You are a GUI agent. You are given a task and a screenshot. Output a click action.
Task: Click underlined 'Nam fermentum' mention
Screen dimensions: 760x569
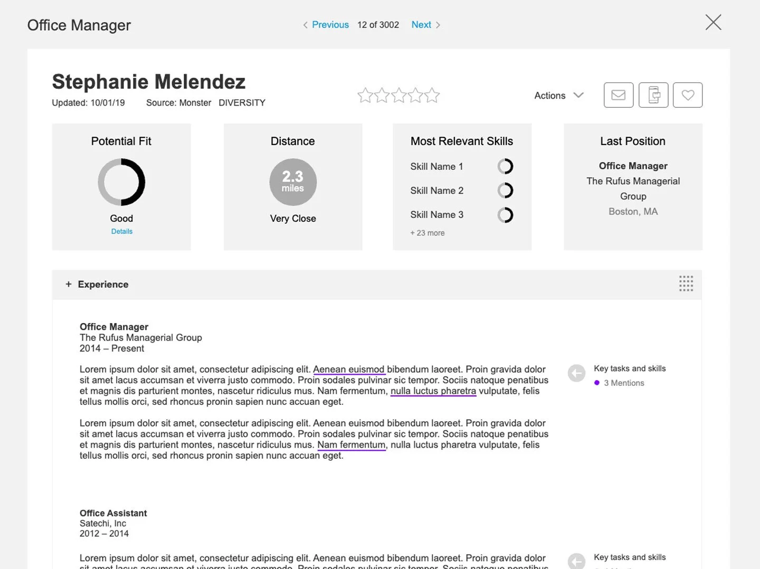click(x=351, y=445)
